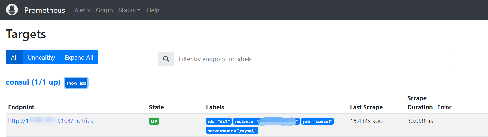Click the servername=",mysql," label badge
This screenshot has width=488, height=137.
click(x=232, y=130)
